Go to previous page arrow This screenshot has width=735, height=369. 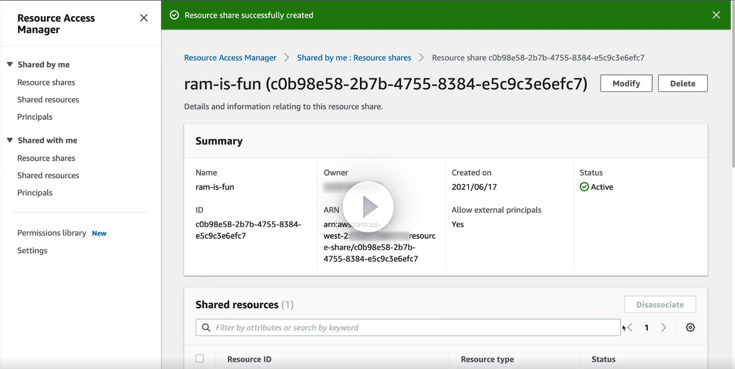tap(630, 327)
